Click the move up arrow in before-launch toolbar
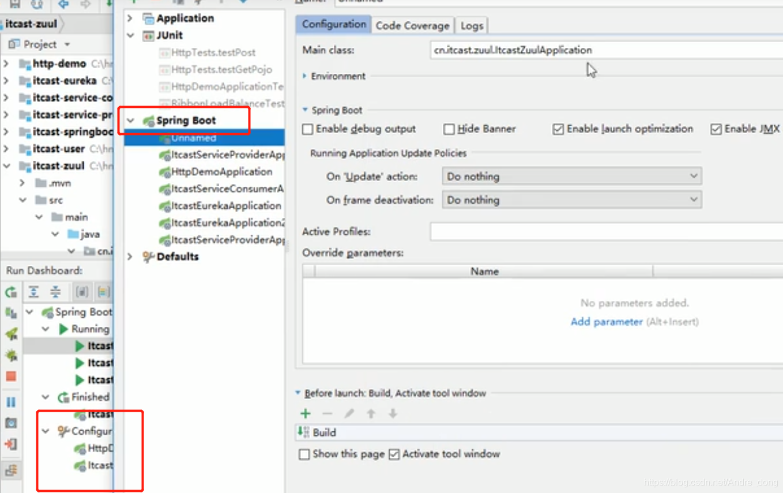Screen dimensions: 783x493 click(371, 413)
